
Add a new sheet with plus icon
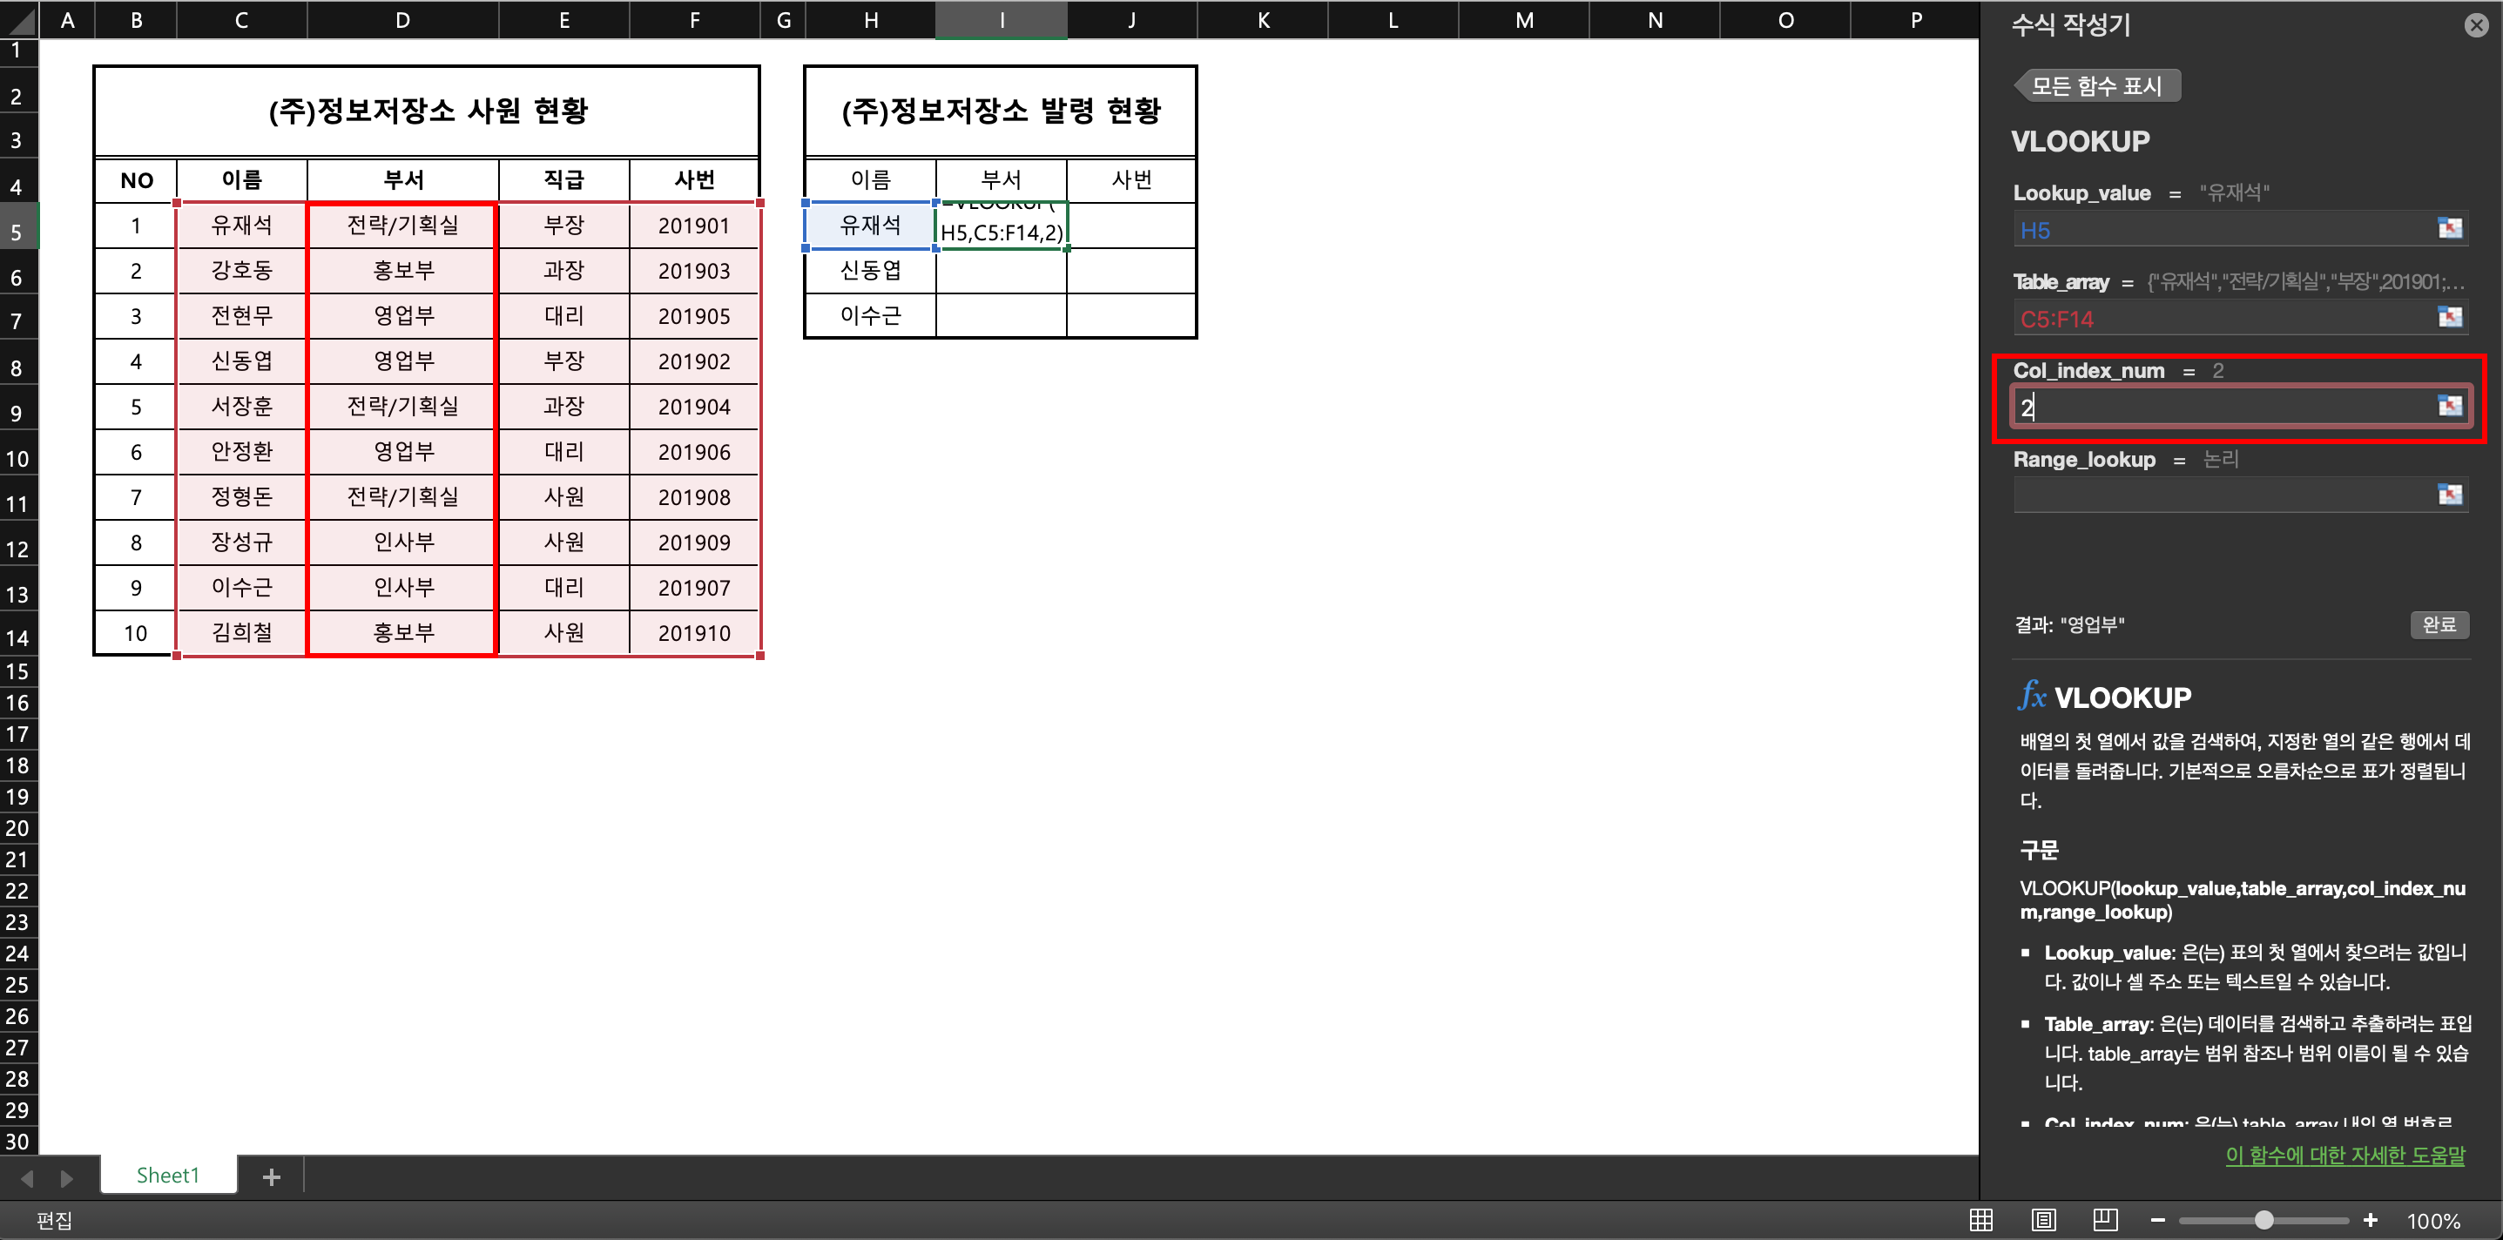click(x=271, y=1176)
